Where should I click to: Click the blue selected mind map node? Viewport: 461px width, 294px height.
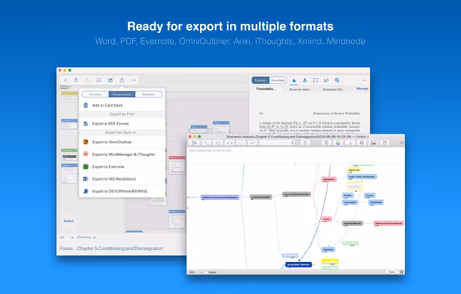298,265
